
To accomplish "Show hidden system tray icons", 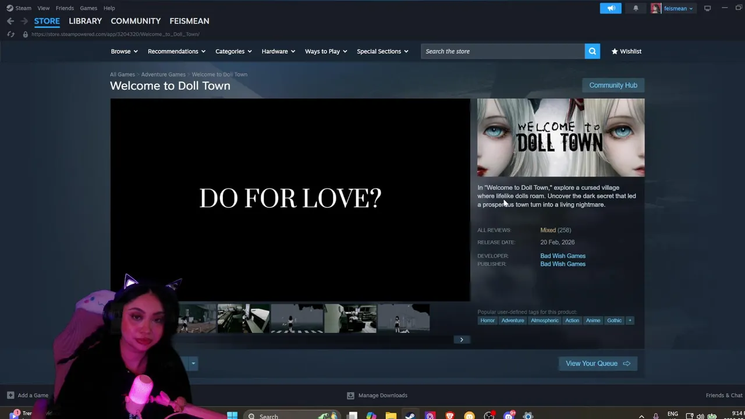I will pos(641,416).
